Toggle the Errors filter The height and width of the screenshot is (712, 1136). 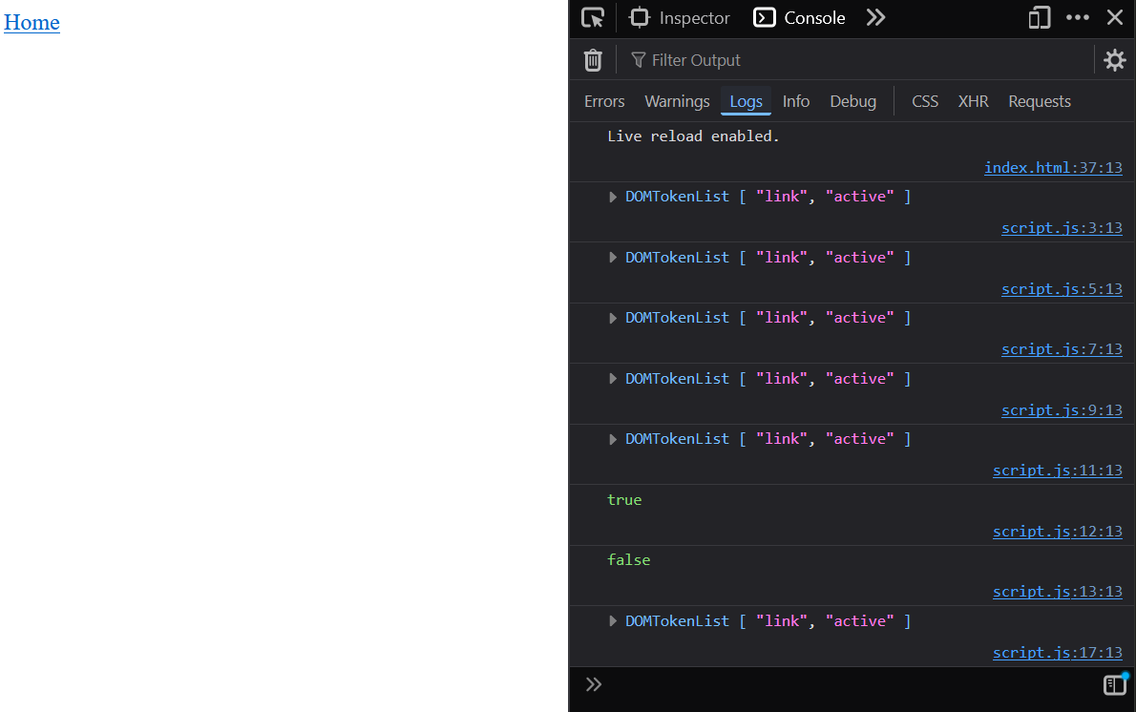click(604, 101)
